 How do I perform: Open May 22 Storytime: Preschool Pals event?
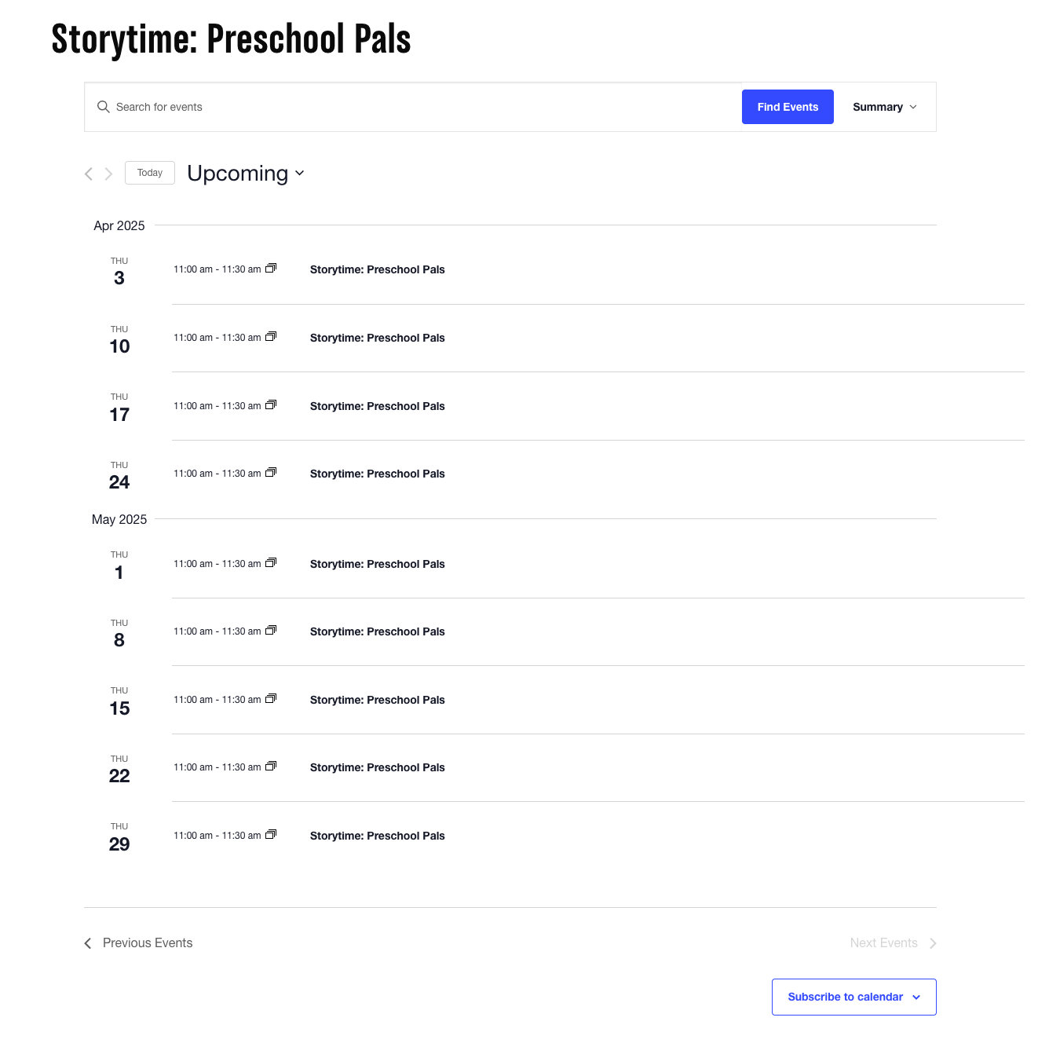(377, 767)
